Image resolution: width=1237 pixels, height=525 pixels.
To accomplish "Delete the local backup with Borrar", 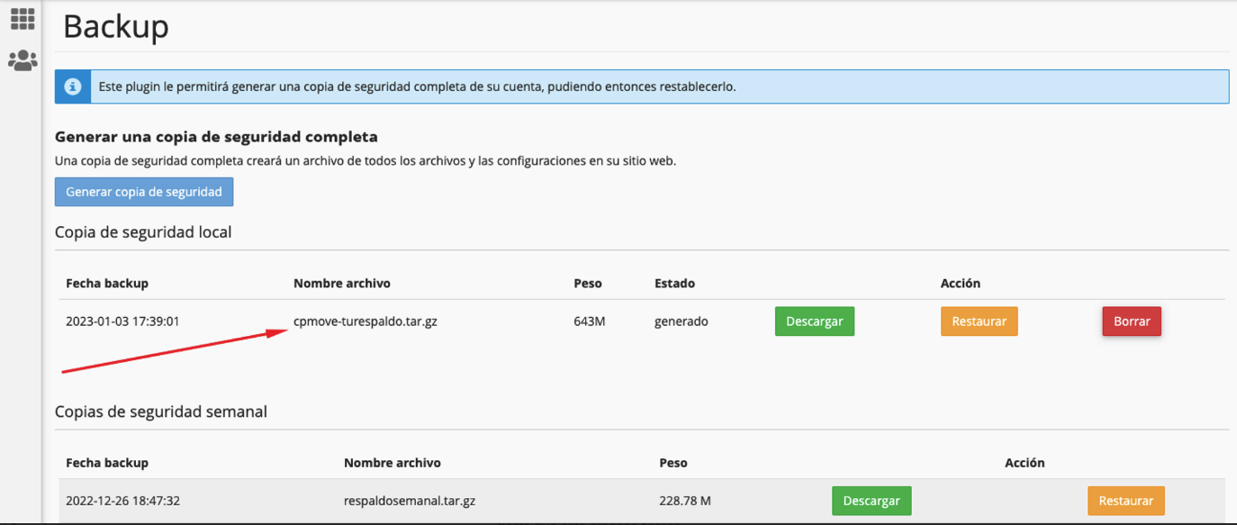I will point(1132,321).
